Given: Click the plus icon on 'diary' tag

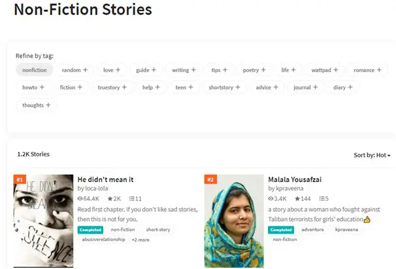Looking at the screenshot, I should tap(350, 87).
